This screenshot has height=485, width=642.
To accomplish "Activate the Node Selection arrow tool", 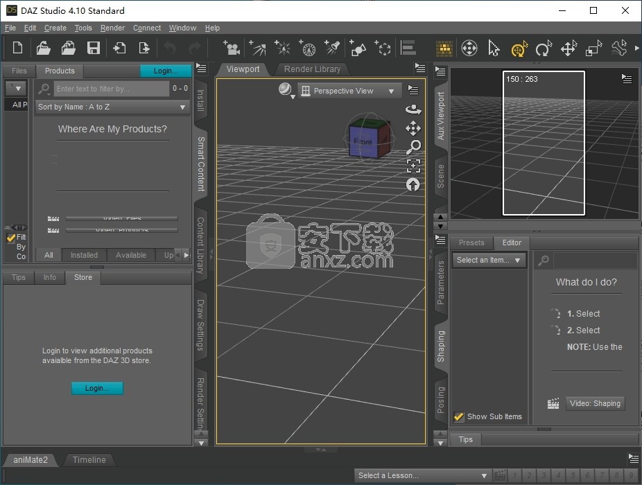I will coord(494,48).
